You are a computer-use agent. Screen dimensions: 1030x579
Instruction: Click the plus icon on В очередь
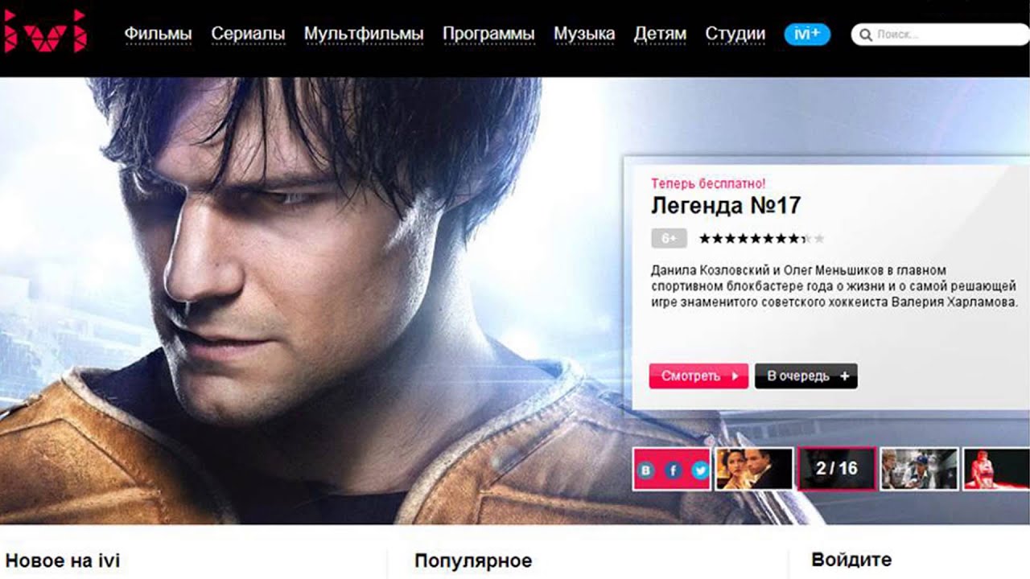844,376
